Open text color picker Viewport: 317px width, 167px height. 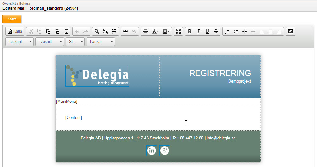[155, 31]
